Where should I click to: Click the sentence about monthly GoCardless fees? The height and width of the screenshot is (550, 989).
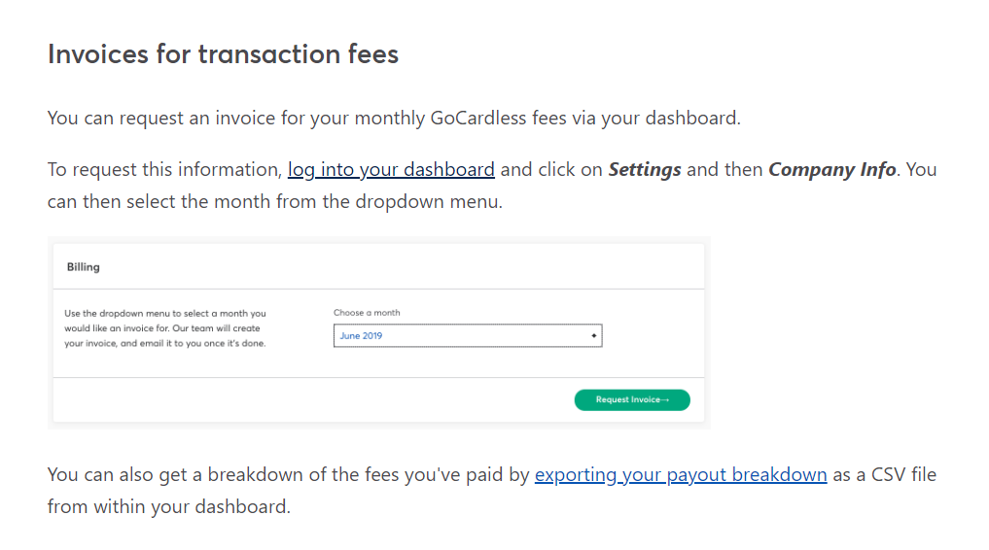coord(394,119)
